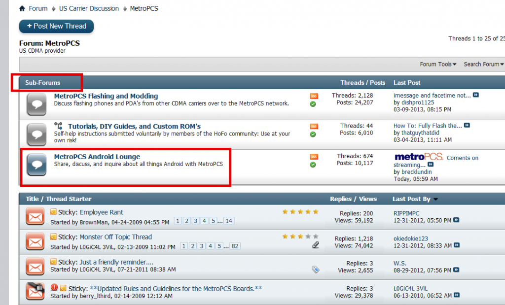Open page 14 of Employee Rant thread
The height and width of the screenshot is (305, 505).
[x=229, y=221]
